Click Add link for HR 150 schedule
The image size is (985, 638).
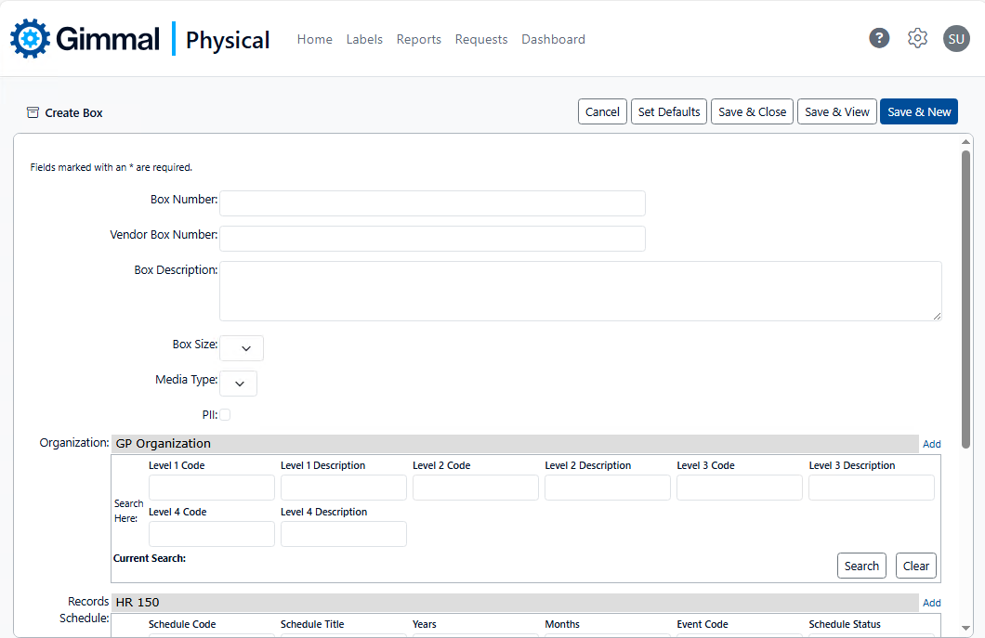pos(931,603)
